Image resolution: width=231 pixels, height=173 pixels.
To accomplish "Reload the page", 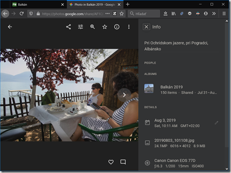I will tap(22, 14).
